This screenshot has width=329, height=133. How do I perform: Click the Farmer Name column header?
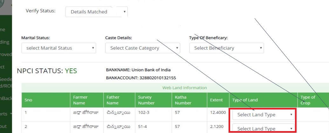[80, 100]
